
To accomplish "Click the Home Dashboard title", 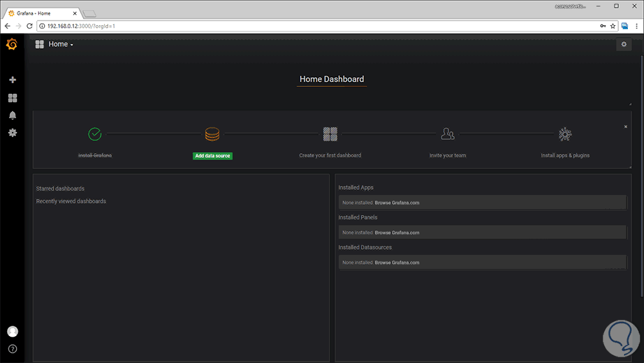I will [332, 79].
